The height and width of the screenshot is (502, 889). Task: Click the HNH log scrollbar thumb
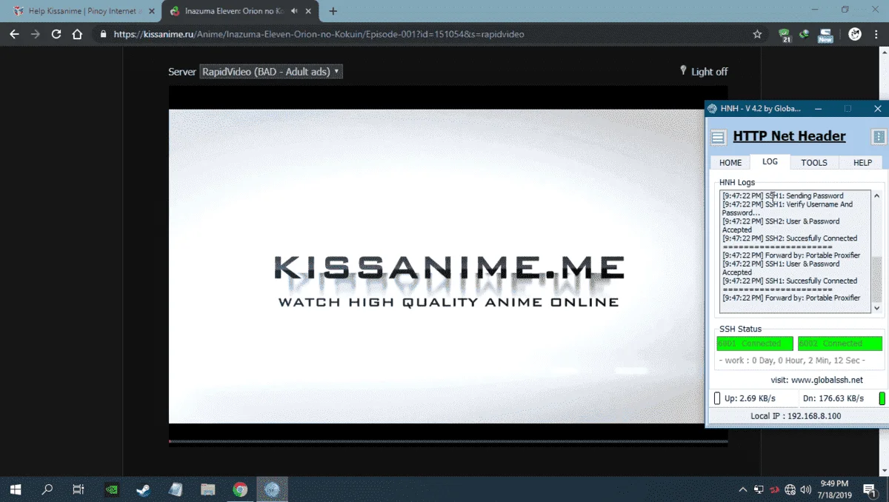(877, 278)
